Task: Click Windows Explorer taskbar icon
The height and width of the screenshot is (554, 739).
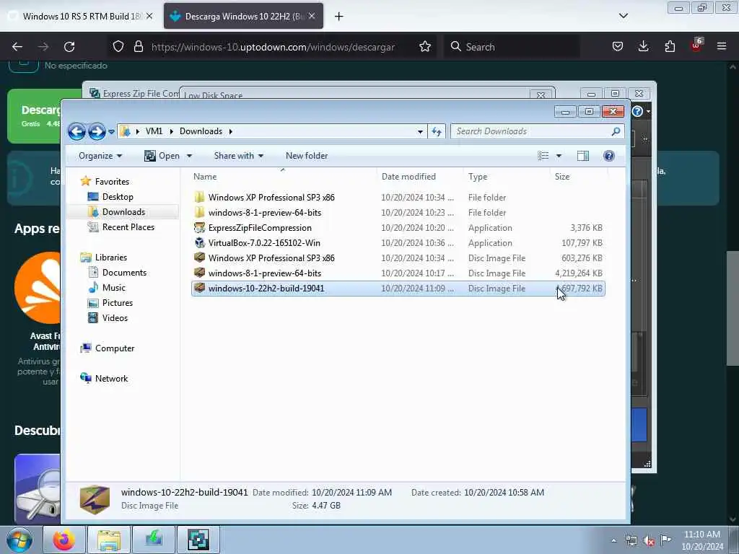Action: coord(109,540)
